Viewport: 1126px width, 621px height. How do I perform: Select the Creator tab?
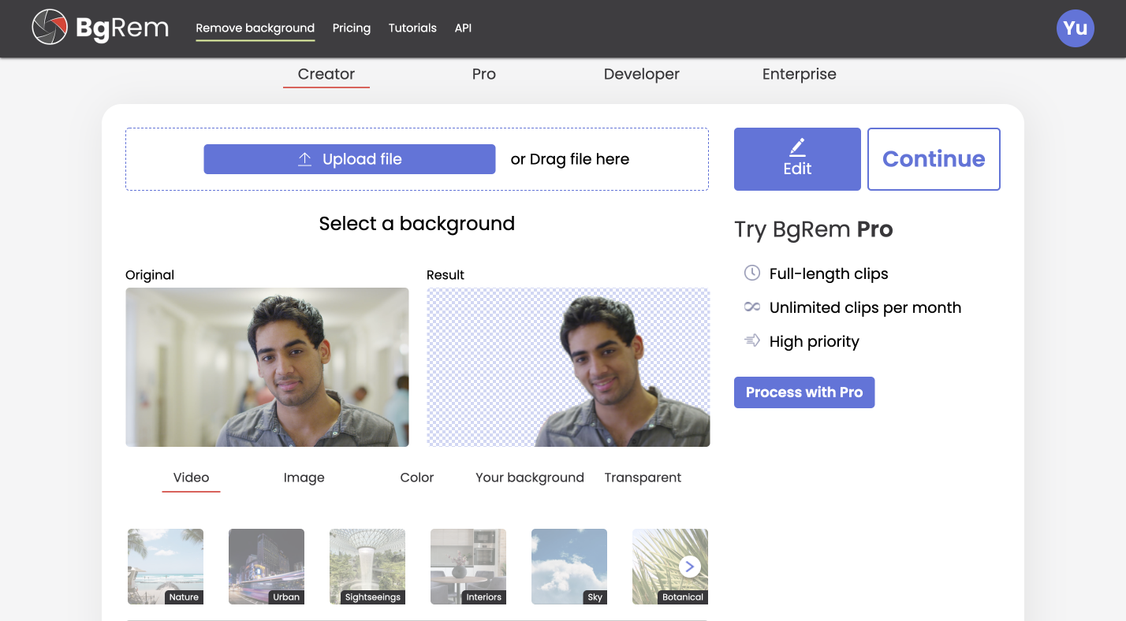pos(326,74)
